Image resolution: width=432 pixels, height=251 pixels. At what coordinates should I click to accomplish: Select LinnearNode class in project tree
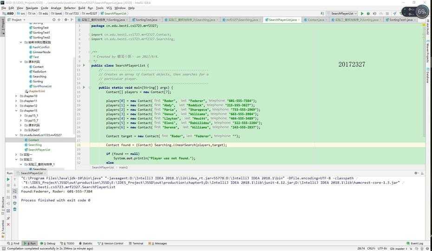pos(42,52)
